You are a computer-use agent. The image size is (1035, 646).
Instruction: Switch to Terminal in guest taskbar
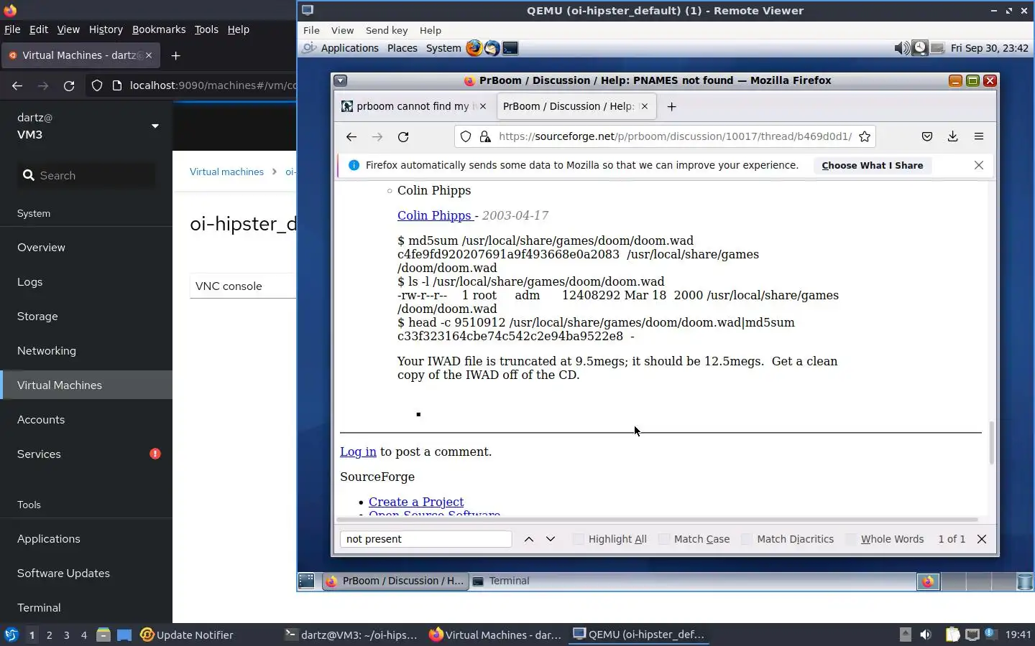(509, 581)
